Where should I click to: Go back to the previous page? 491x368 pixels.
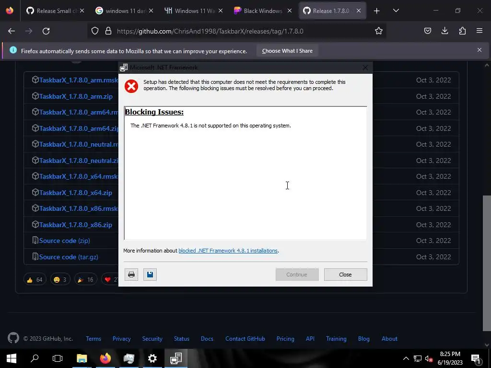[x=12, y=31]
